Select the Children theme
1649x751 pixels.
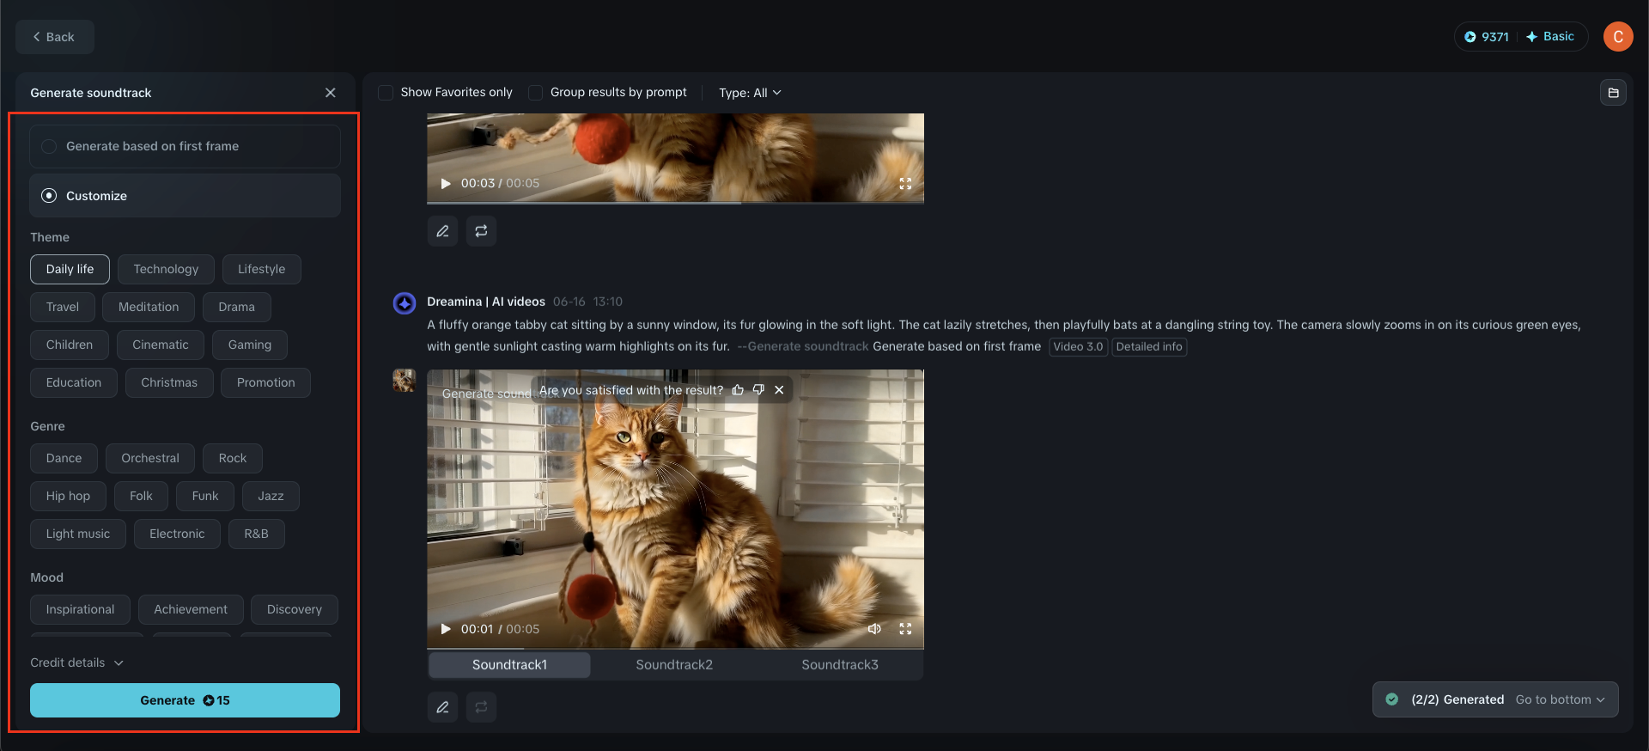coord(70,345)
